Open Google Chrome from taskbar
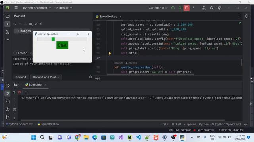254x142 pixels. pos(77,137)
